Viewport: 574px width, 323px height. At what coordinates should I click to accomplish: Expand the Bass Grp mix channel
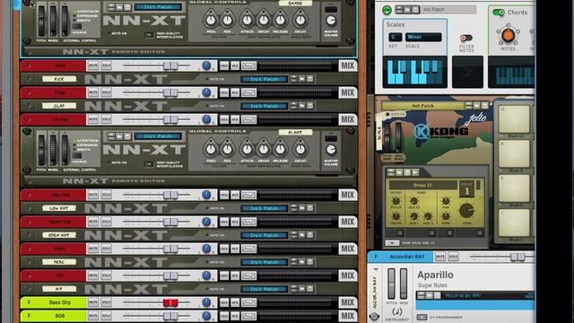tap(30, 302)
